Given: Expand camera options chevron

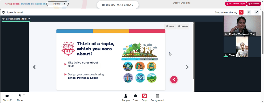Looking at the screenshot, I should pos(12,95).
